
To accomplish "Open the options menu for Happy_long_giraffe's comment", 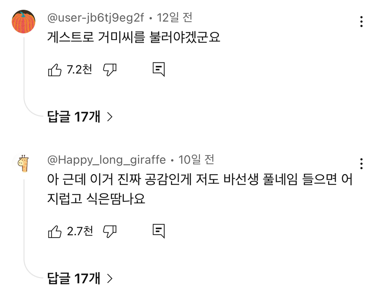I will pos(361,164).
